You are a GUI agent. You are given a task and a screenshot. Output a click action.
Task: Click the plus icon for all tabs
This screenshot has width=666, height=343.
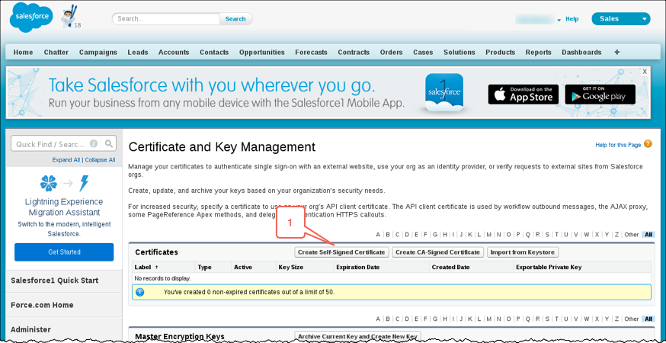(x=616, y=53)
